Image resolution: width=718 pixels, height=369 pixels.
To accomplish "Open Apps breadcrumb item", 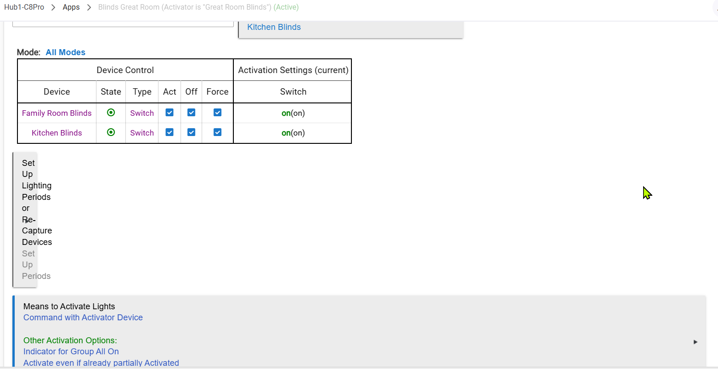I will click(x=71, y=7).
